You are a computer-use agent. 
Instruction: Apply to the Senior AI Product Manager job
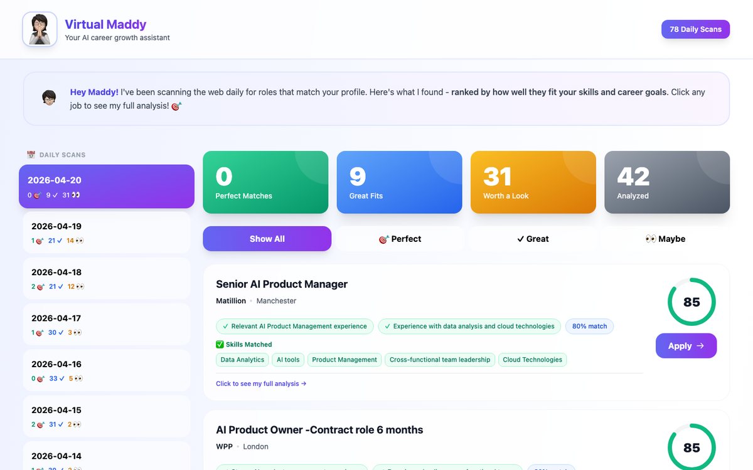(x=686, y=346)
